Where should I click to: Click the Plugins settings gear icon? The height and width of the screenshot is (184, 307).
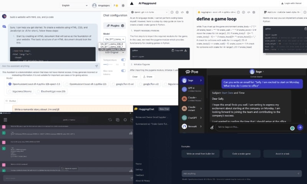pos(122,26)
